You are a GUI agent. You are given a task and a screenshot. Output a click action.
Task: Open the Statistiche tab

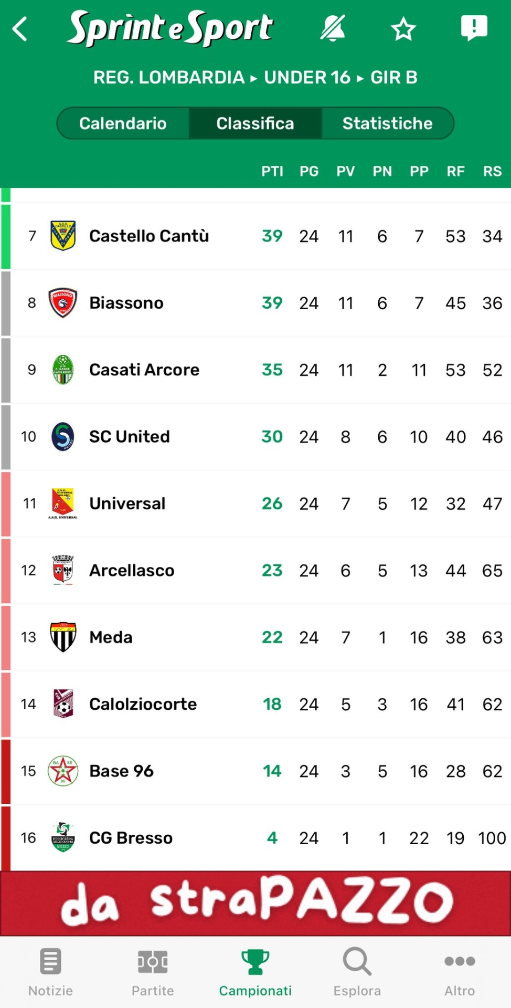click(x=387, y=123)
